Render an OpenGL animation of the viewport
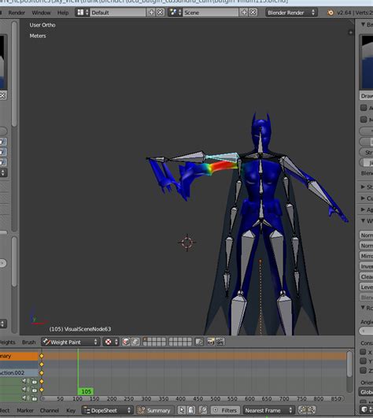 click(x=220, y=342)
